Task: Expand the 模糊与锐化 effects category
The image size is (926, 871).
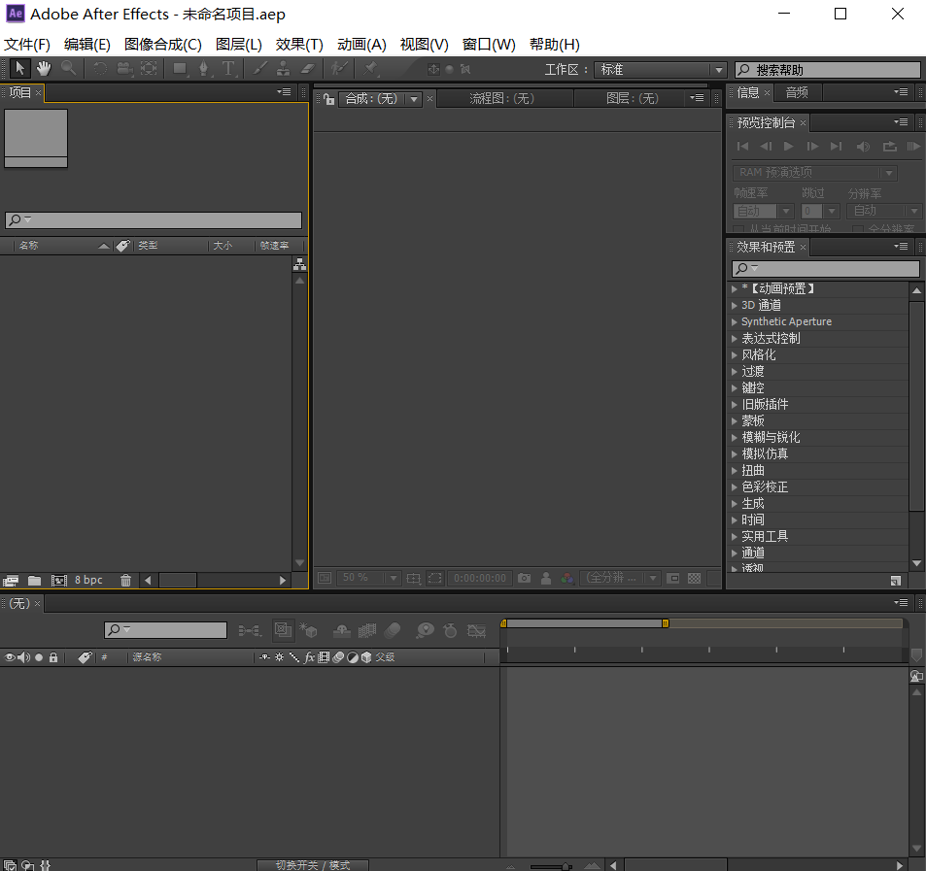Action: pyautogui.click(x=734, y=437)
